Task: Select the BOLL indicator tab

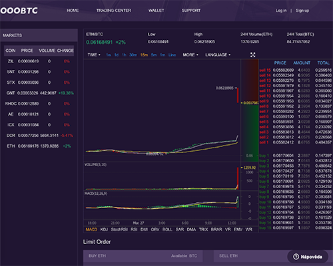Action: click(167, 229)
